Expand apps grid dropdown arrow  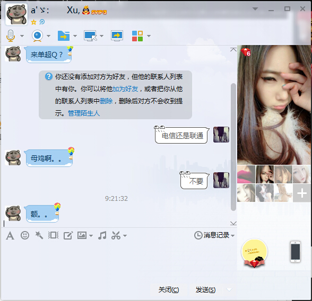pyautogui.click(x=149, y=36)
